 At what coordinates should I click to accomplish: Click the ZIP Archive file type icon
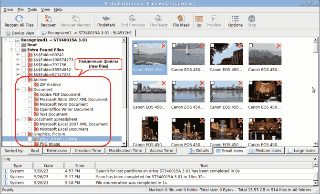click(36, 84)
